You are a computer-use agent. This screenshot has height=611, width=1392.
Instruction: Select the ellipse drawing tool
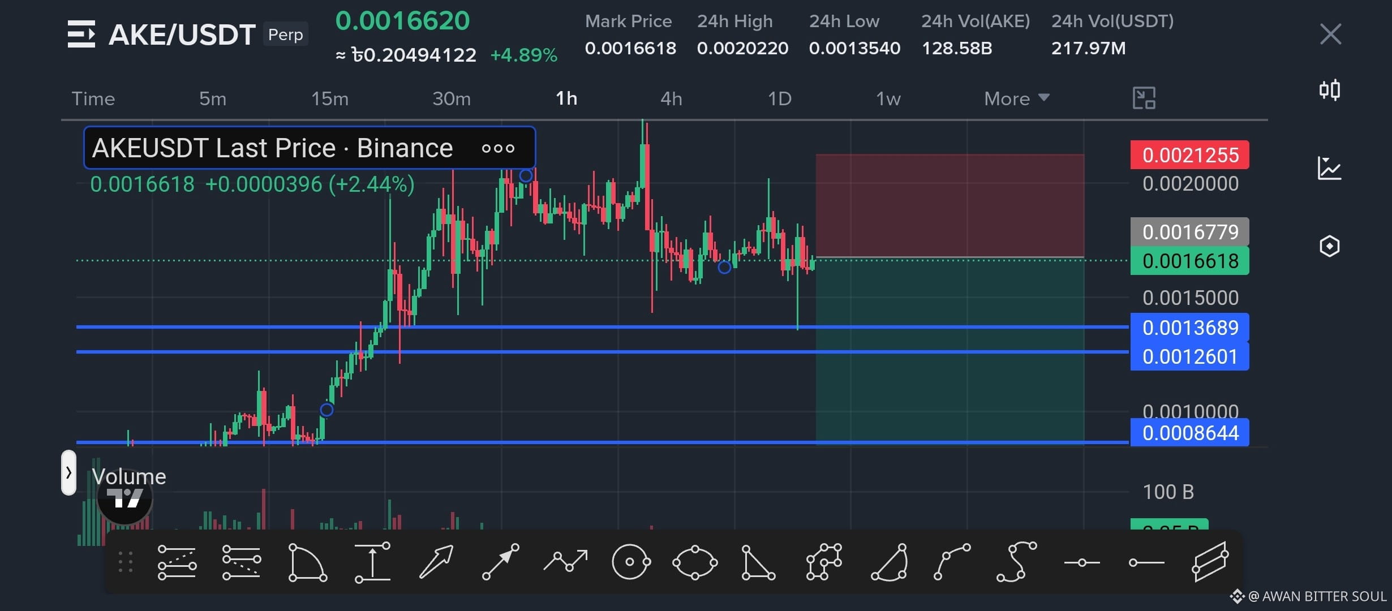tap(695, 562)
